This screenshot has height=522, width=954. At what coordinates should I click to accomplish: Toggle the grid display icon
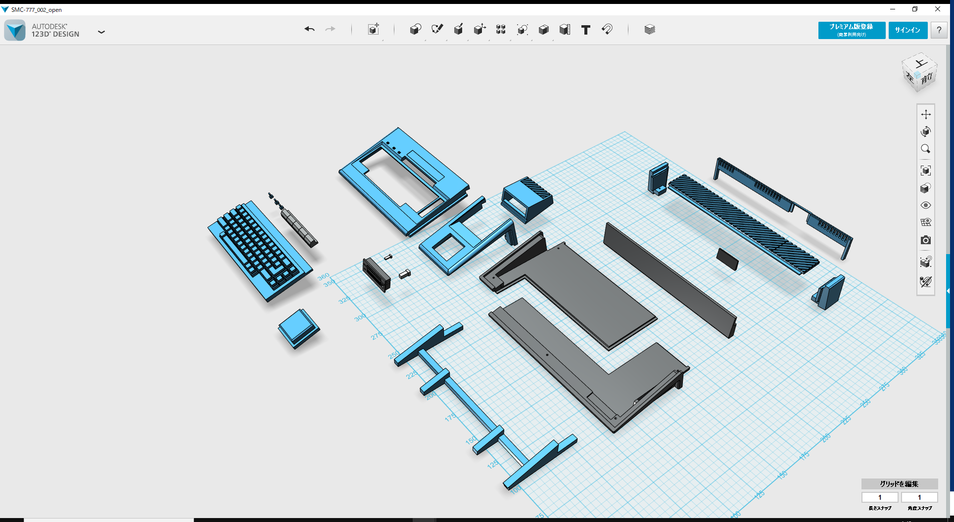coord(926,222)
